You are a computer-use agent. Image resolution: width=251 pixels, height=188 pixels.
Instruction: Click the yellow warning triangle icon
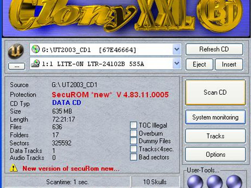[x=13, y=168]
